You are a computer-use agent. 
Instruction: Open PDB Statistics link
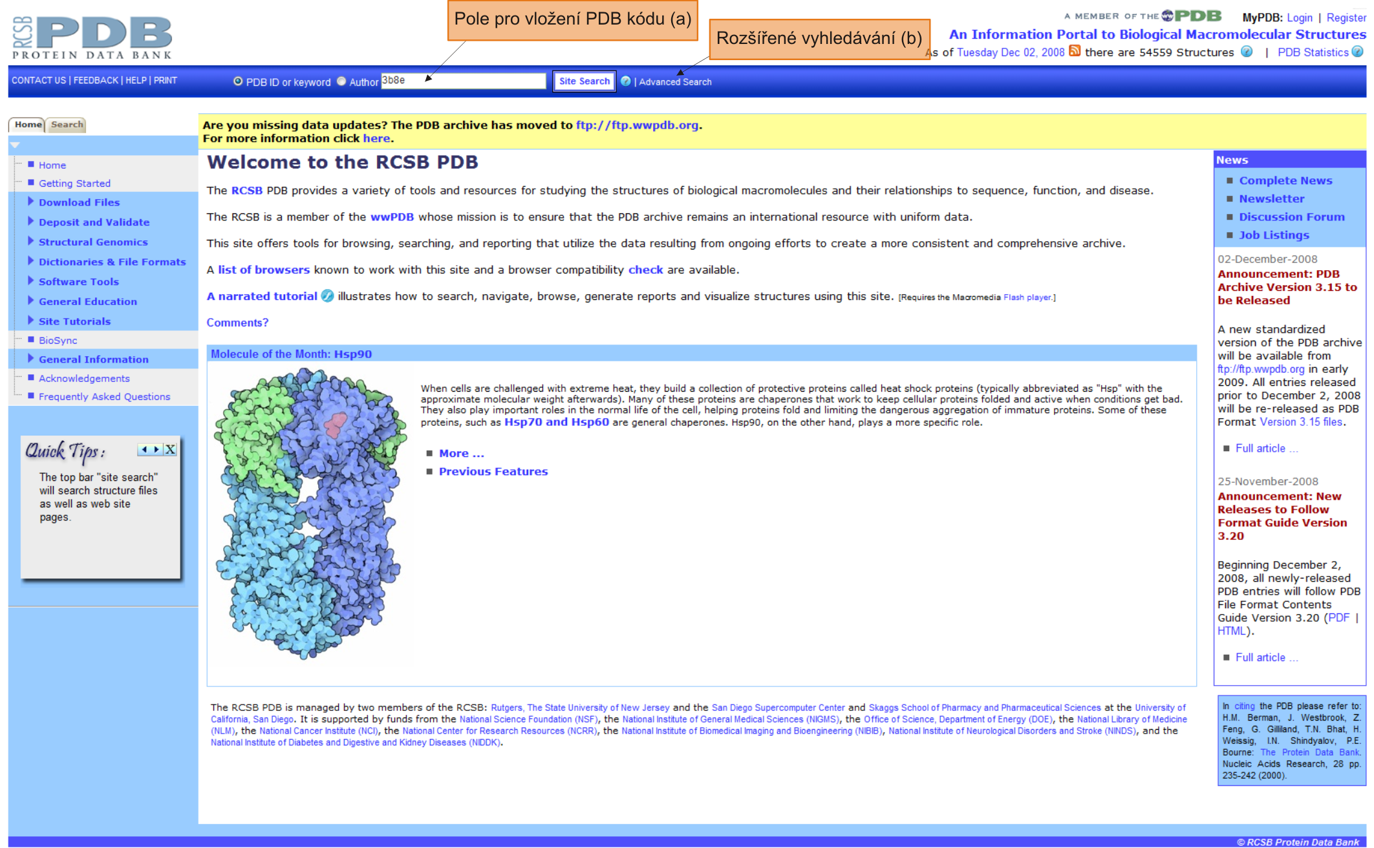pyautogui.click(x=1313, y=52)
